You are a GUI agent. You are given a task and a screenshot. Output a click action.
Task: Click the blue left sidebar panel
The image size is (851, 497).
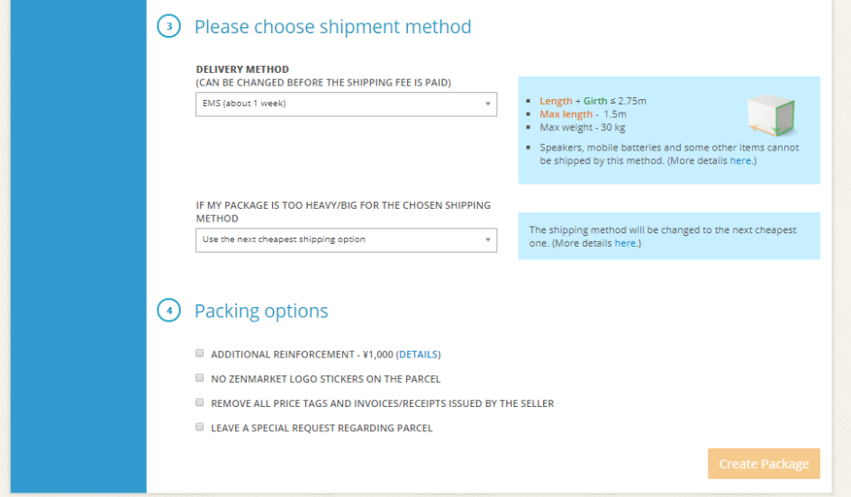click(x=78, y=247)
